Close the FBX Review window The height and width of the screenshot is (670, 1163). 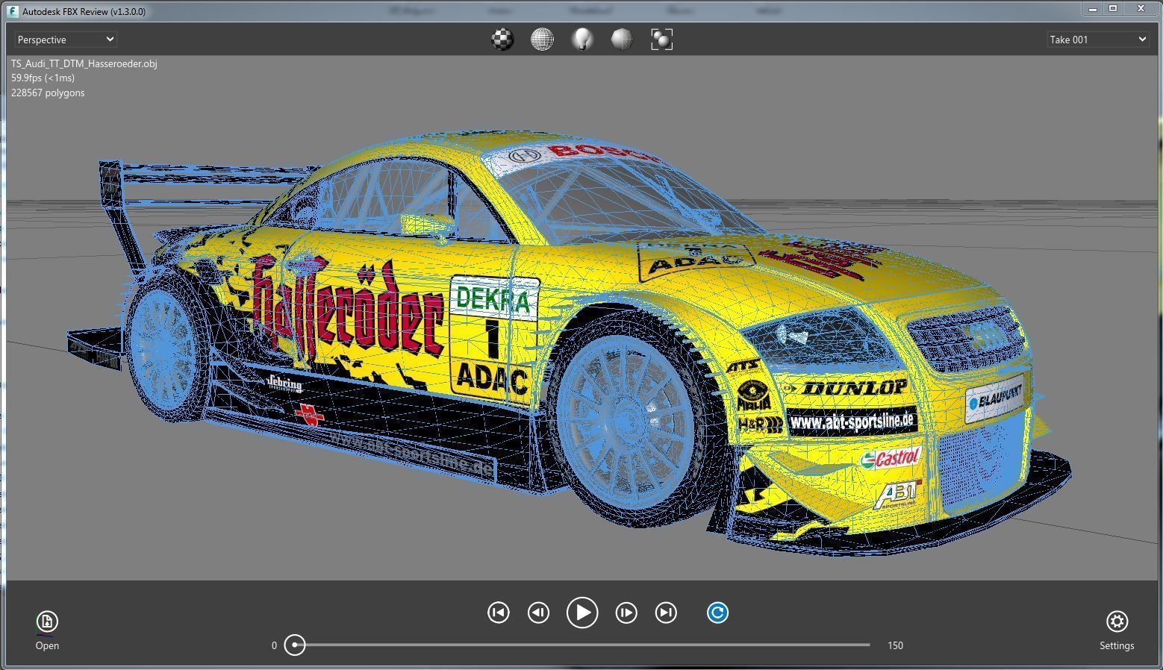(1141, 9)
